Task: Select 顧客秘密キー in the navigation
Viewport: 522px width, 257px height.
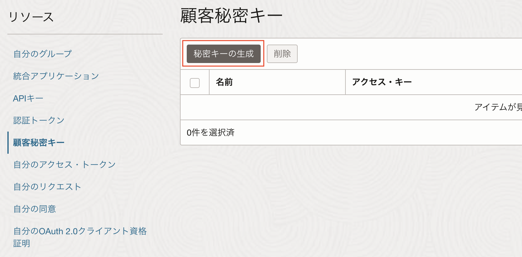Action: (x=38, y=142)
